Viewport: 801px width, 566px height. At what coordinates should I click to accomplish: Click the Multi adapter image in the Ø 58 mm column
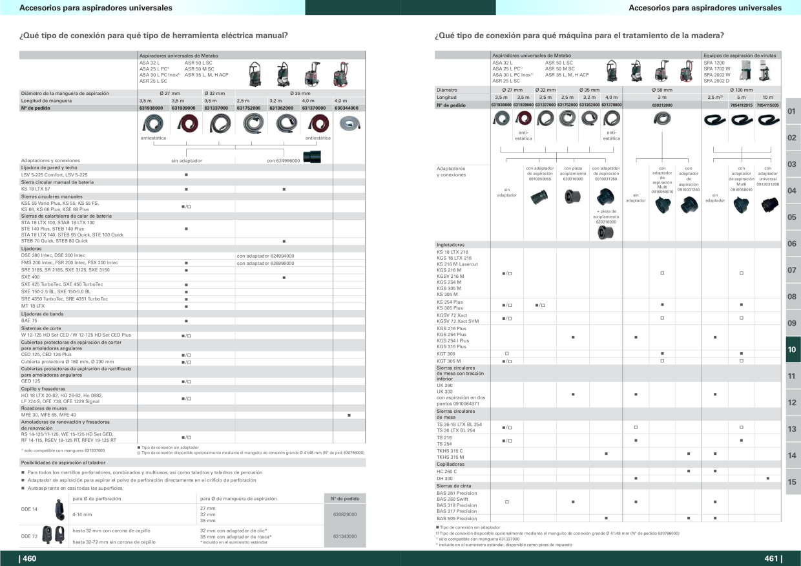pyautogui.click(x=661, y=206)
